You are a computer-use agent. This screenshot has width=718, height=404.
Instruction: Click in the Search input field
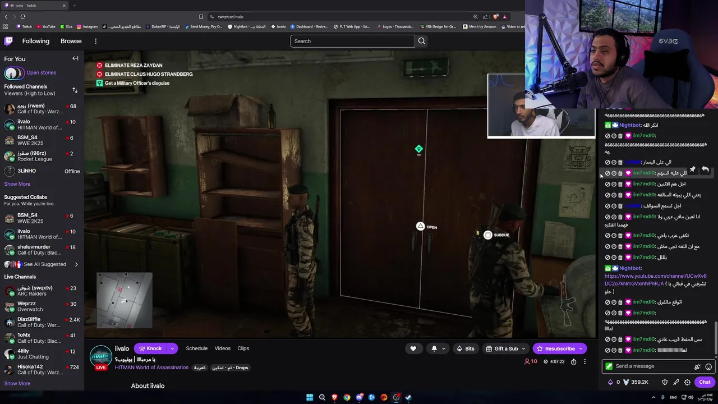click(x=352, y=41)
